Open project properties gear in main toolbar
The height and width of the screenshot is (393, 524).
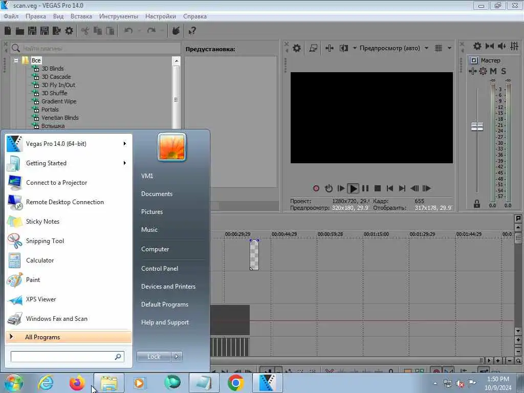[69, 31]
